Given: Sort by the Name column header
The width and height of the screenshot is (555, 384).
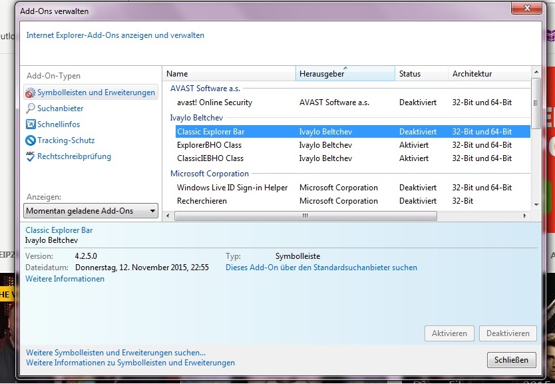Looking at the screenshot, I should pos(229,74).
